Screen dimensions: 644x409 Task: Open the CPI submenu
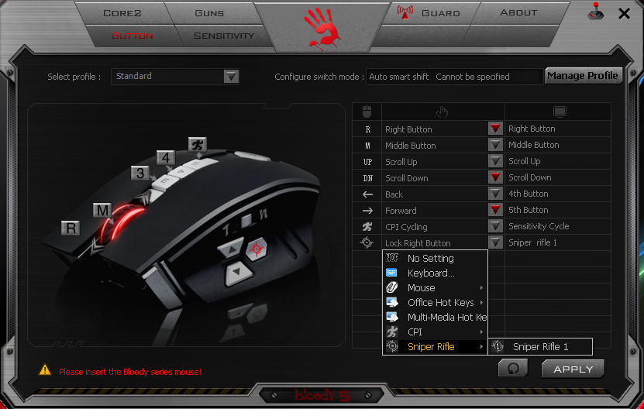pyautogui.click(x=435, y=332)
